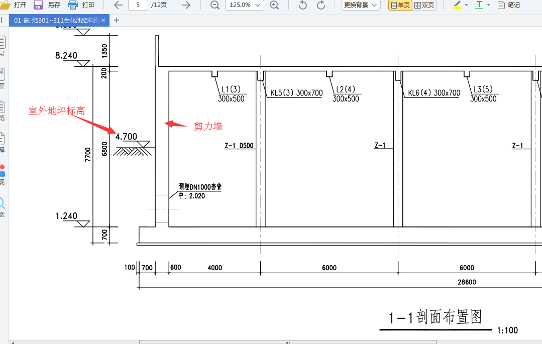Click the printer icon to print
542x344 pixels.
point(73,5)
